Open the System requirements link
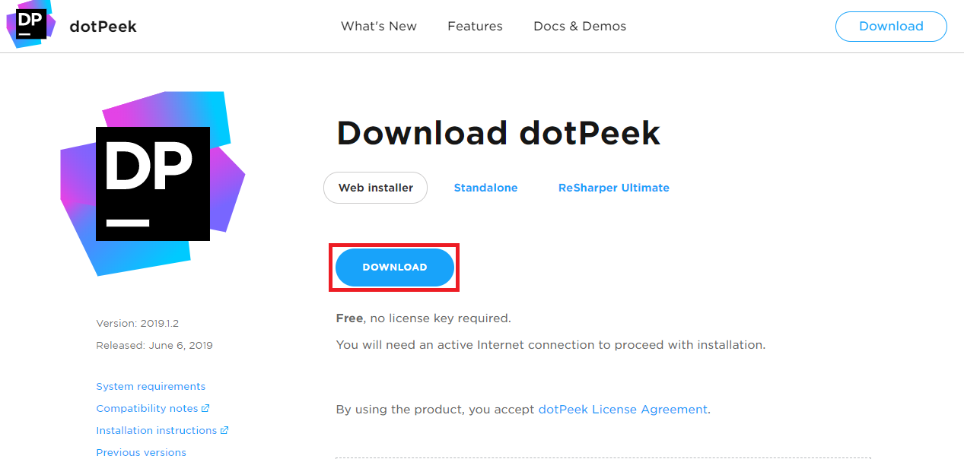This screenshot has width=964, height=459. click(151, 387)
